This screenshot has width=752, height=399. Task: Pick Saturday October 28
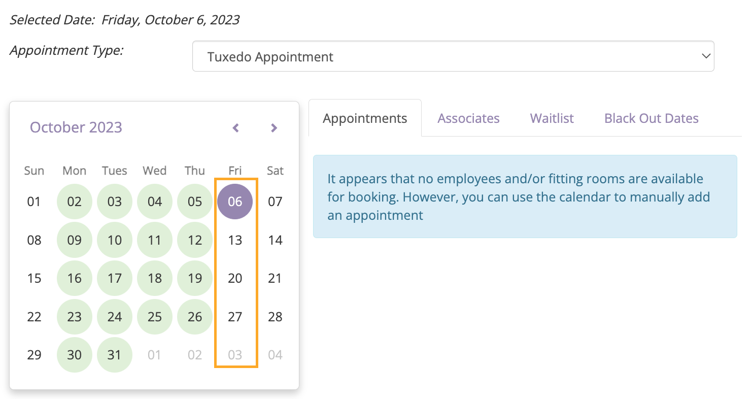tap(275, 317)
